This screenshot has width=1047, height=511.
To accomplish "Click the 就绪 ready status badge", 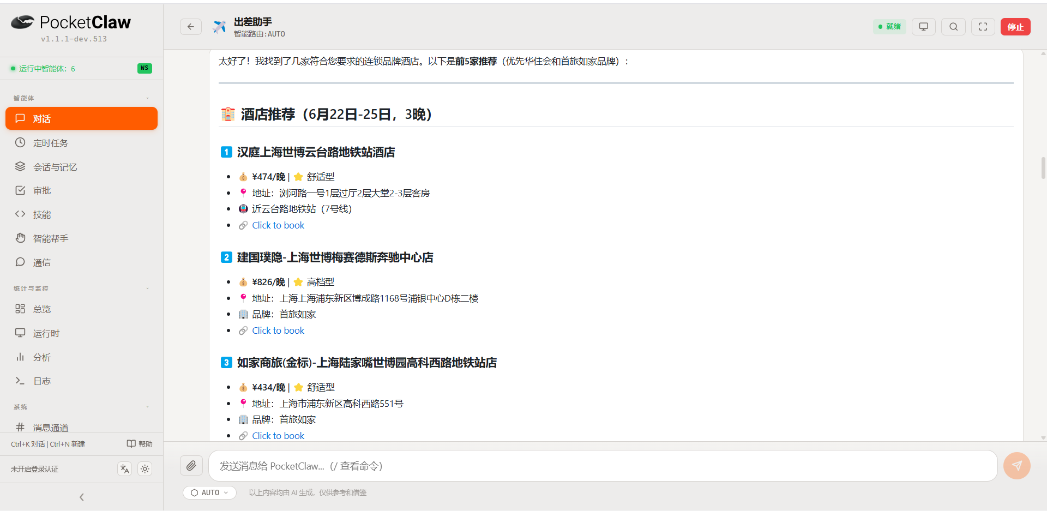I will click(889, 27).
